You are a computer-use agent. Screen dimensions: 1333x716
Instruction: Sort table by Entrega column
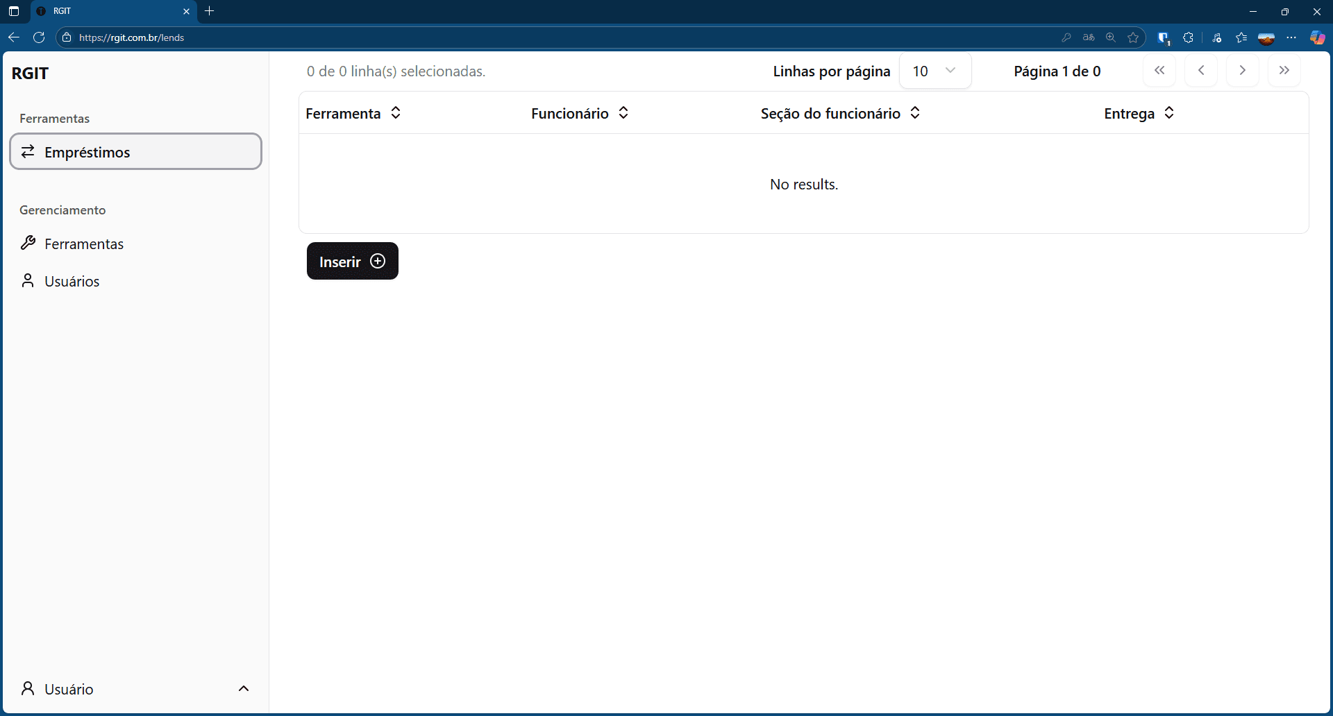tap(1139, 113)
